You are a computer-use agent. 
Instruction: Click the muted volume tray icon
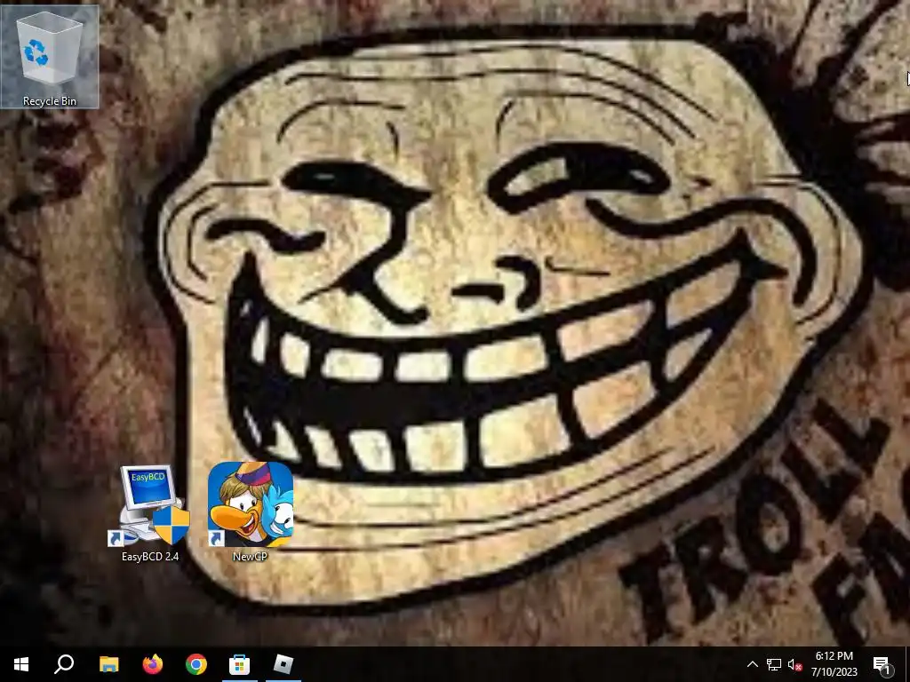coord(795,664)
